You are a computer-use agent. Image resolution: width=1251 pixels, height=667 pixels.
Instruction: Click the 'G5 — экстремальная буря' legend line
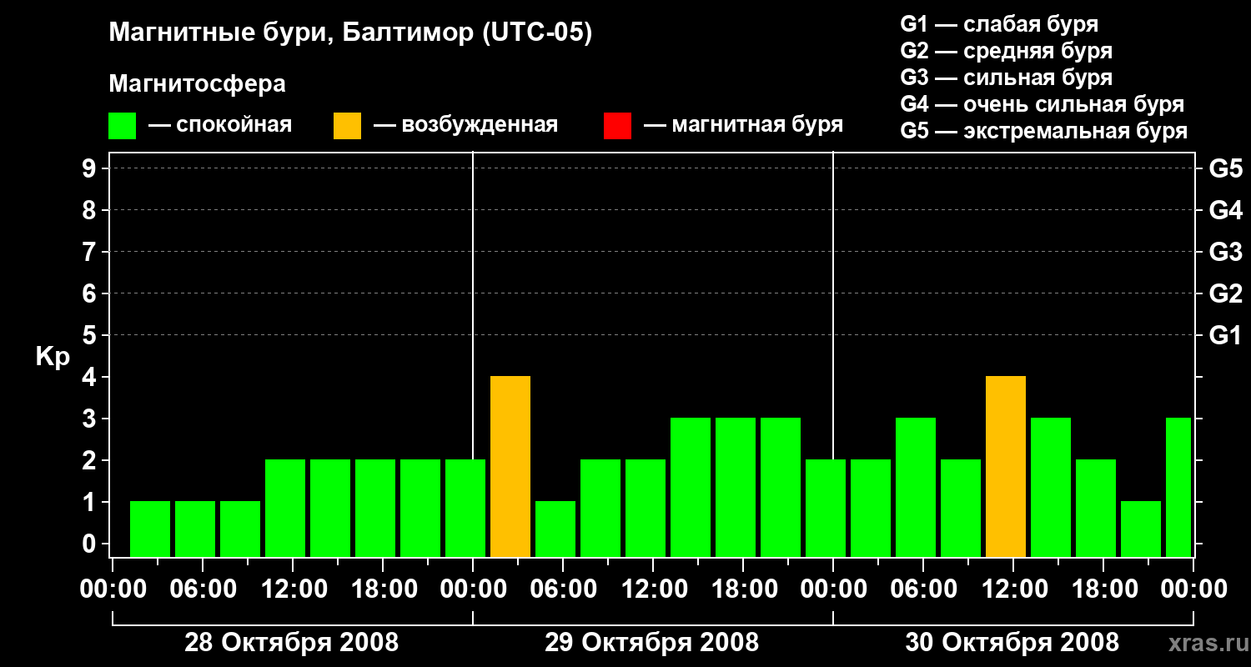point(1044,131)
